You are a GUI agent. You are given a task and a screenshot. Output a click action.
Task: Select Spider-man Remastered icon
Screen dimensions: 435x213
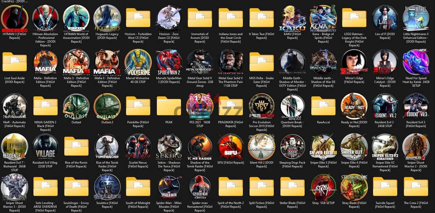point(200,187)
